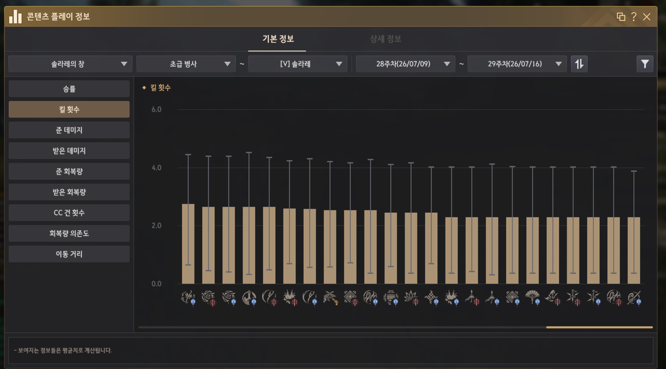The image size is (666, 369).
Task: Select the 회복량 의존도 stat
Action: [69, 233]
